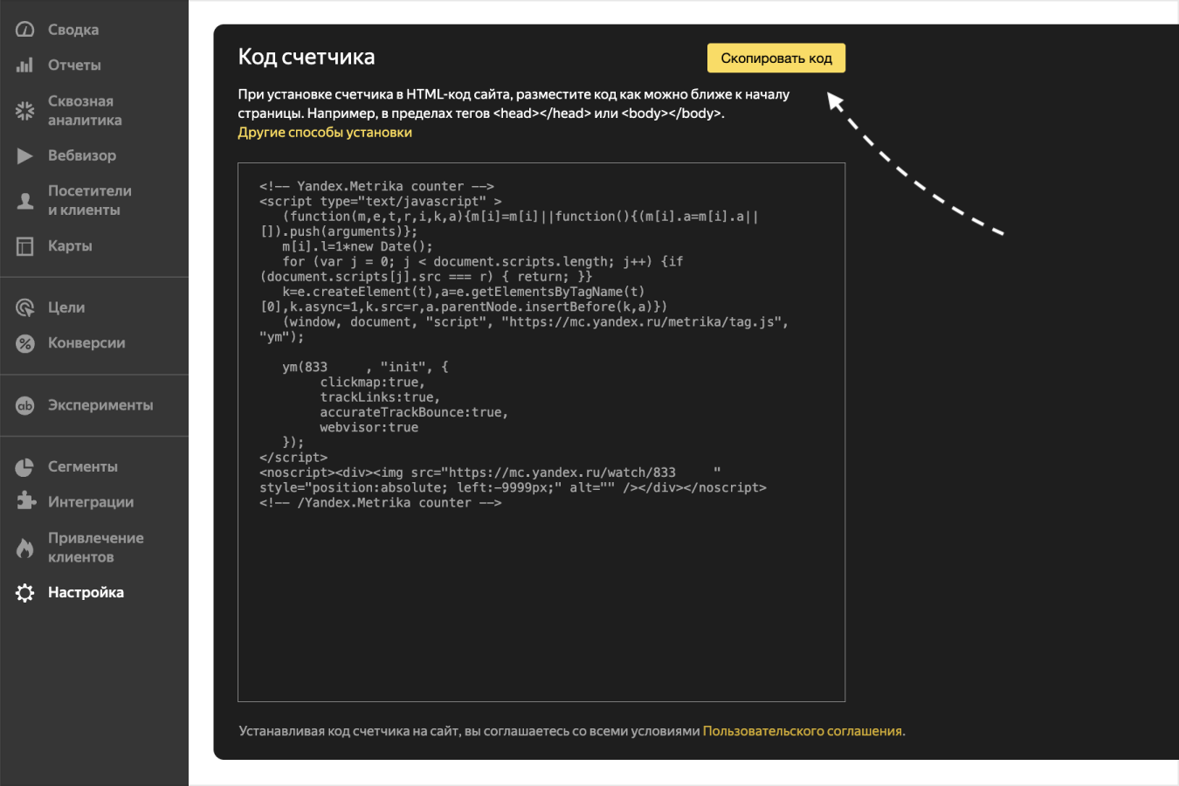Click the Настройка gear icon
Image resolution: width=1179 pixels, height=786 pixels.
(x=24, y=593)
